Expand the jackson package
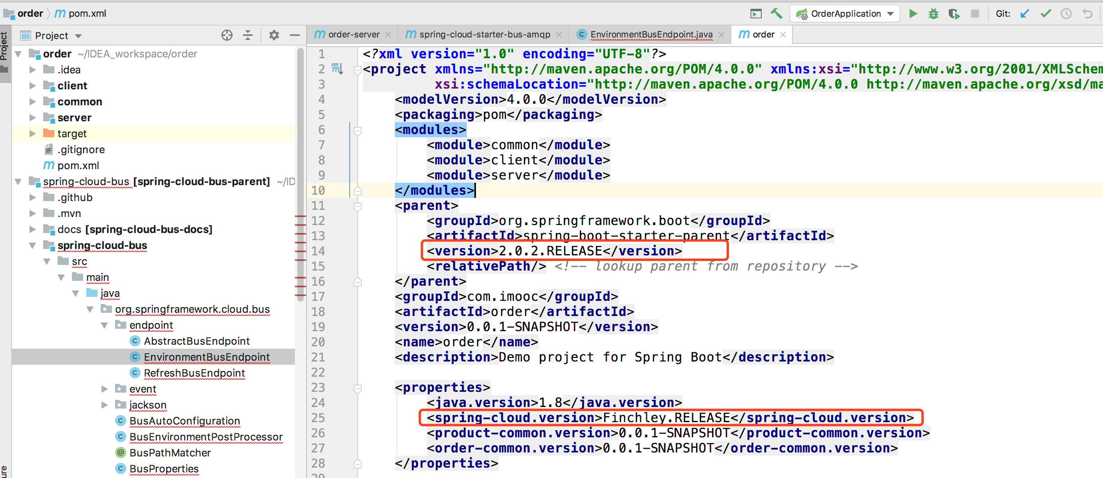This screenshot has width=1103, height=478. [x=104, y=405]
